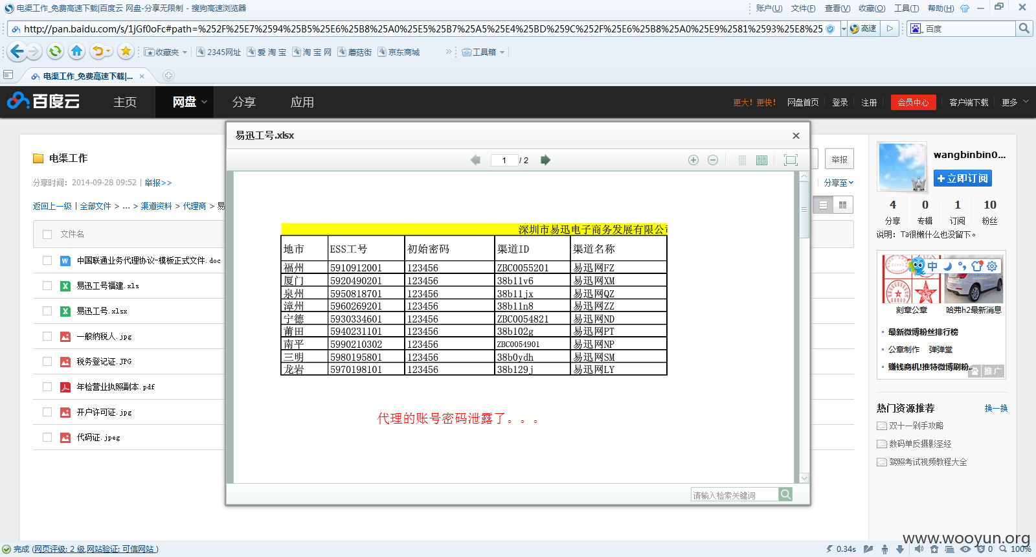The image size is (1036, 557).
Task: Go to the 分享 nav tab
Action: point(244,102)
